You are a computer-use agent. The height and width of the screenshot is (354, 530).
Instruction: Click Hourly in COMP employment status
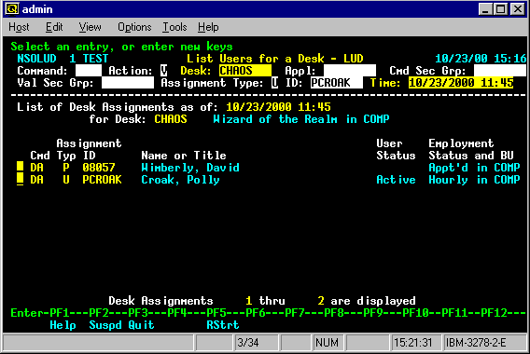(x=474, y=180)
